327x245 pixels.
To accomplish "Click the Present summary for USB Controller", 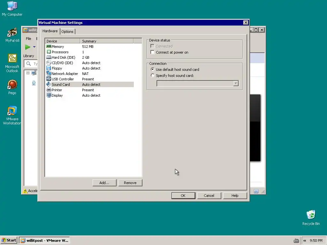I will click(x=88, y=79).
